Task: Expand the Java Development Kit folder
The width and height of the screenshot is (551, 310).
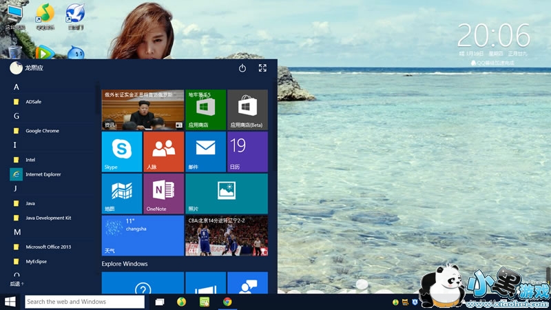Action: pyautogui.click(x=48, y=218)
